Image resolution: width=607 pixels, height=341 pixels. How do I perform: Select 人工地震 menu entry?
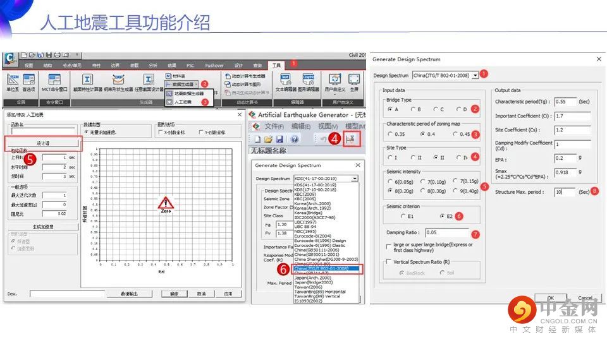[183, 102]
